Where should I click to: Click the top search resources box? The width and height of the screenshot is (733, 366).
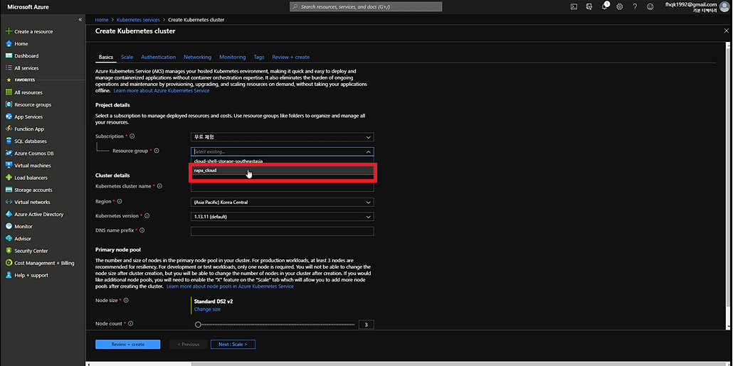coord(366,6)
